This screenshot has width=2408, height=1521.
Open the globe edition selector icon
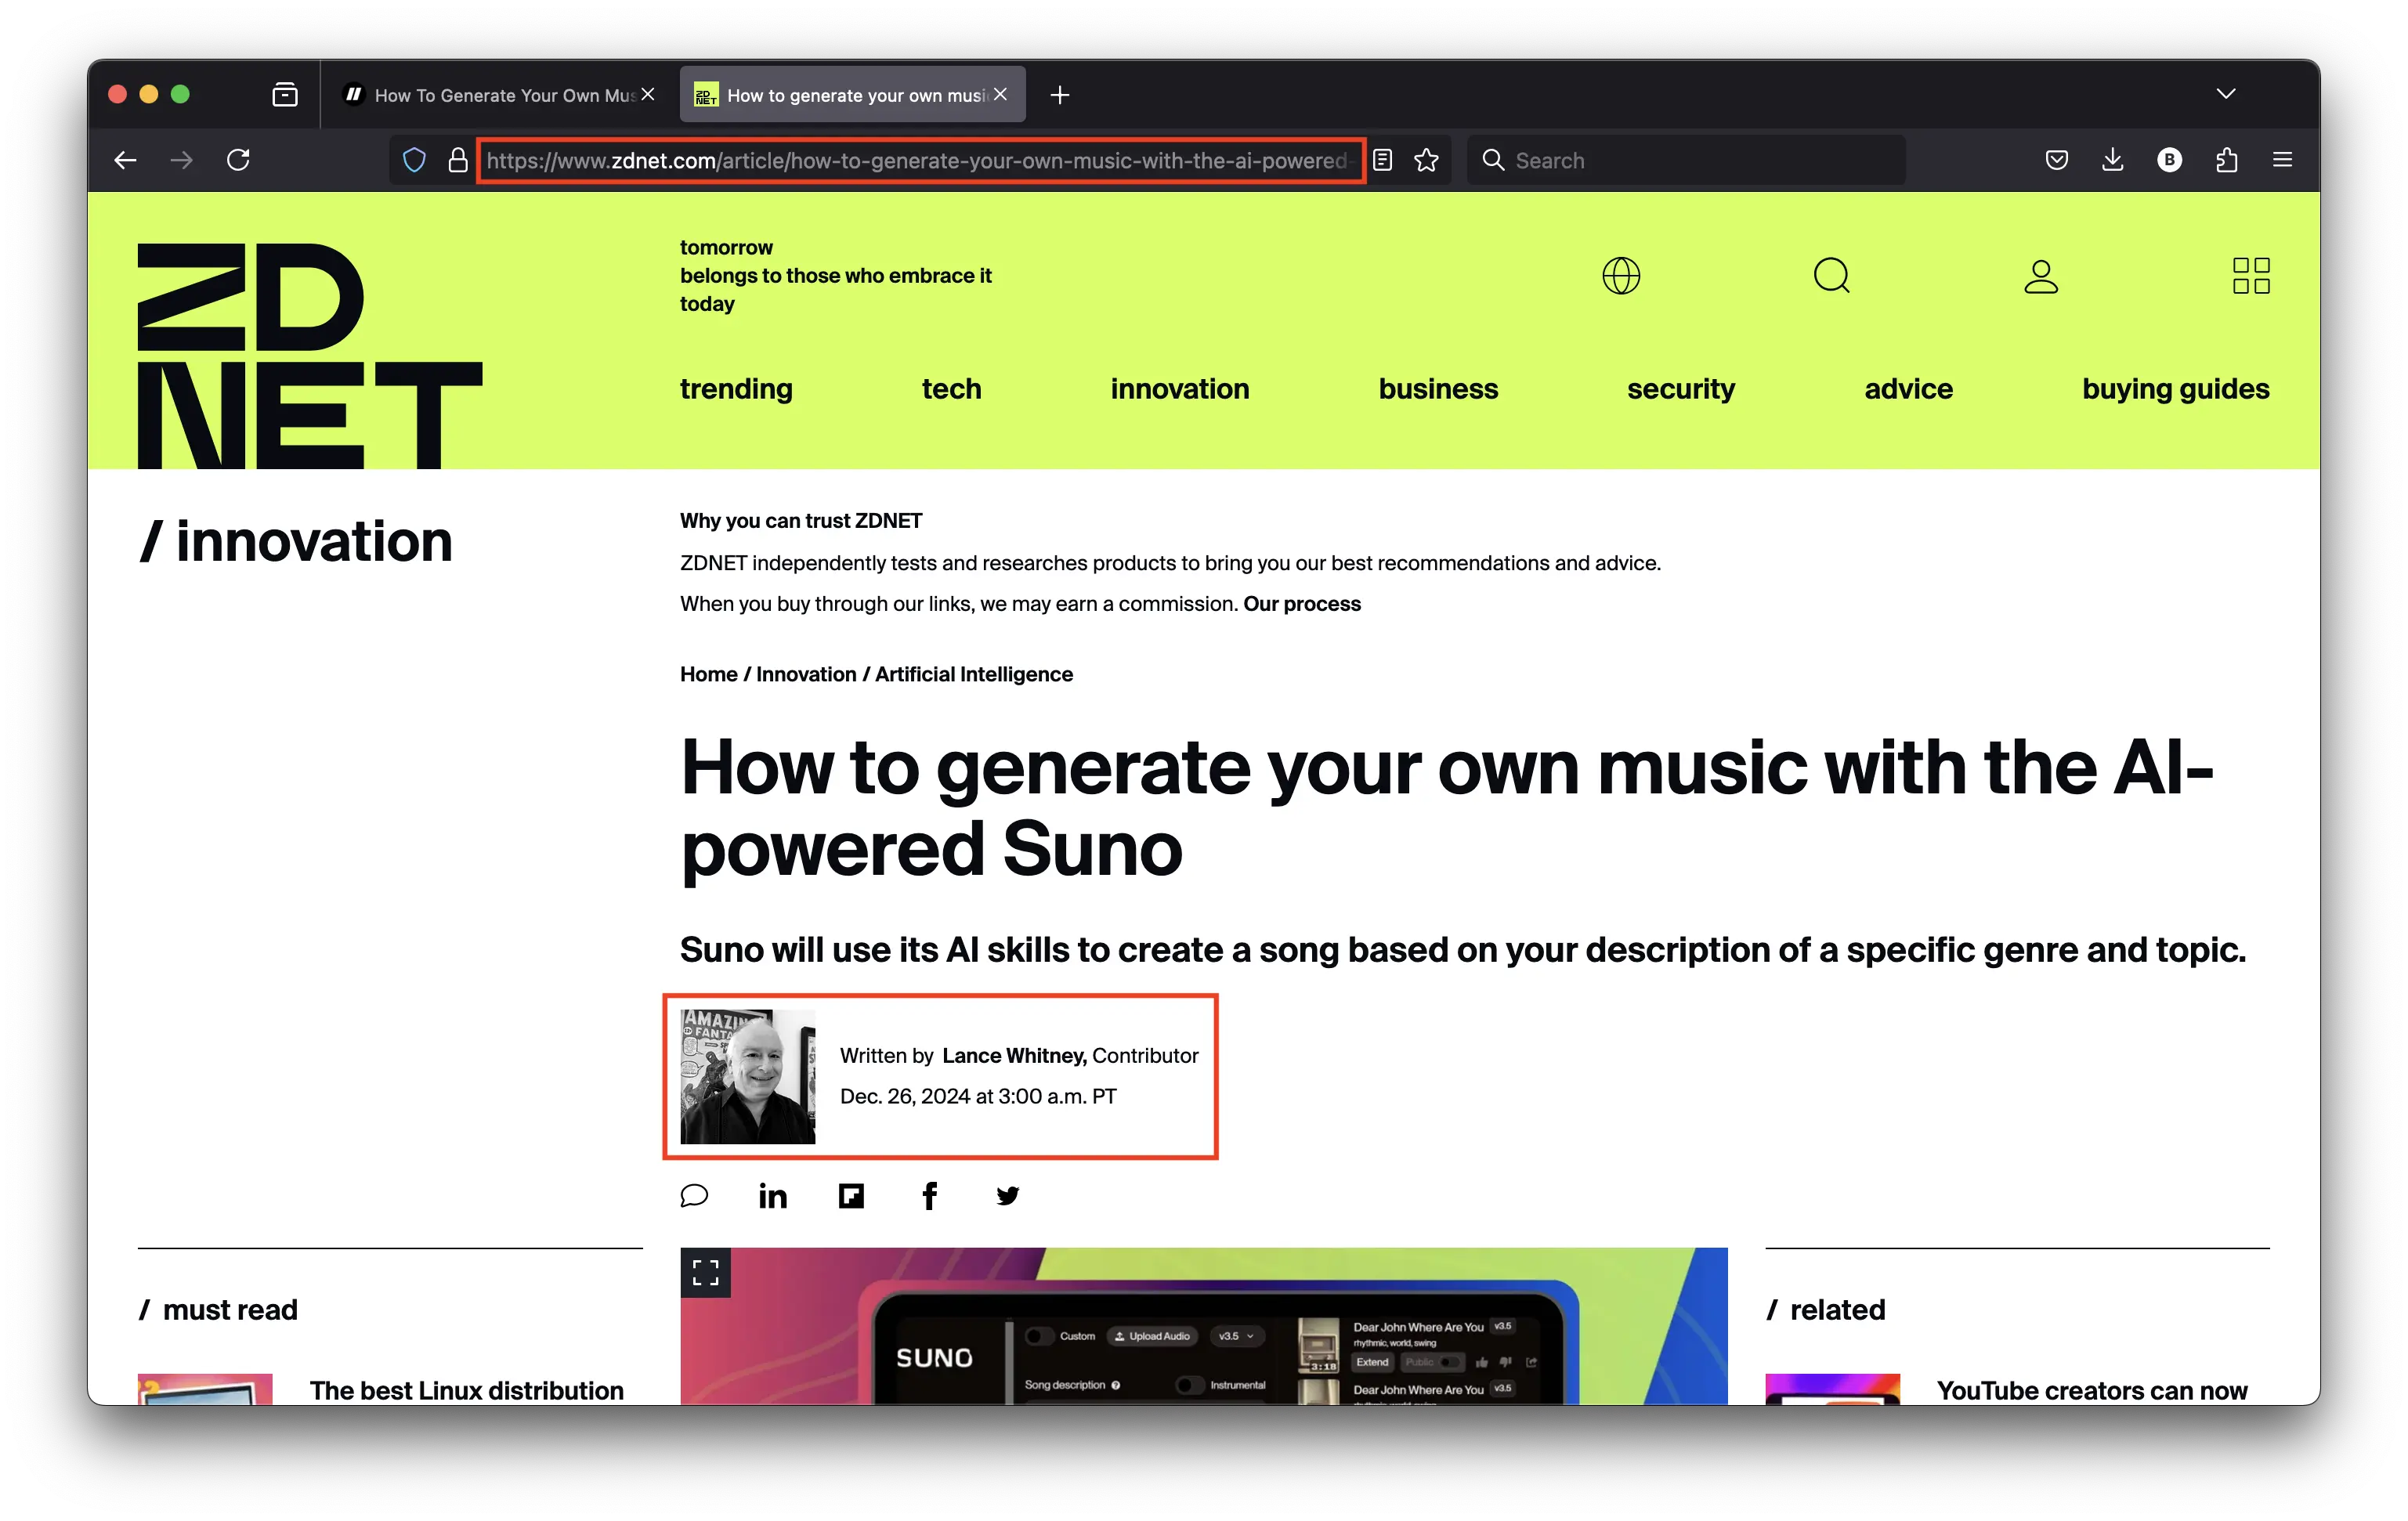(1620, 276)
